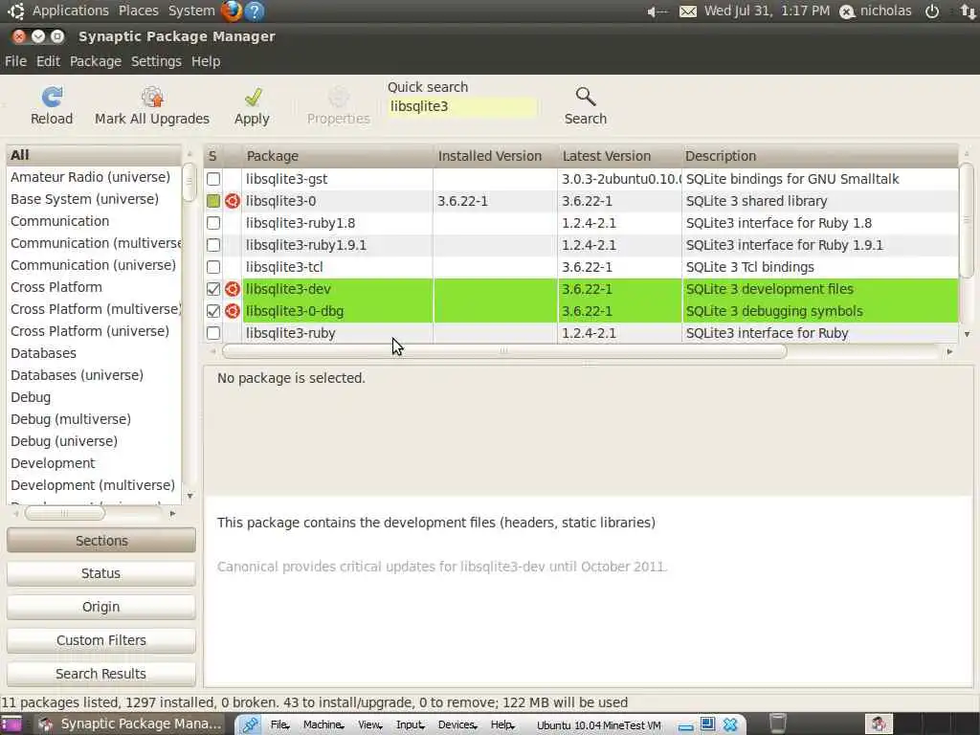
Task: Open the nicholas user menu
Action: (876, 11)
